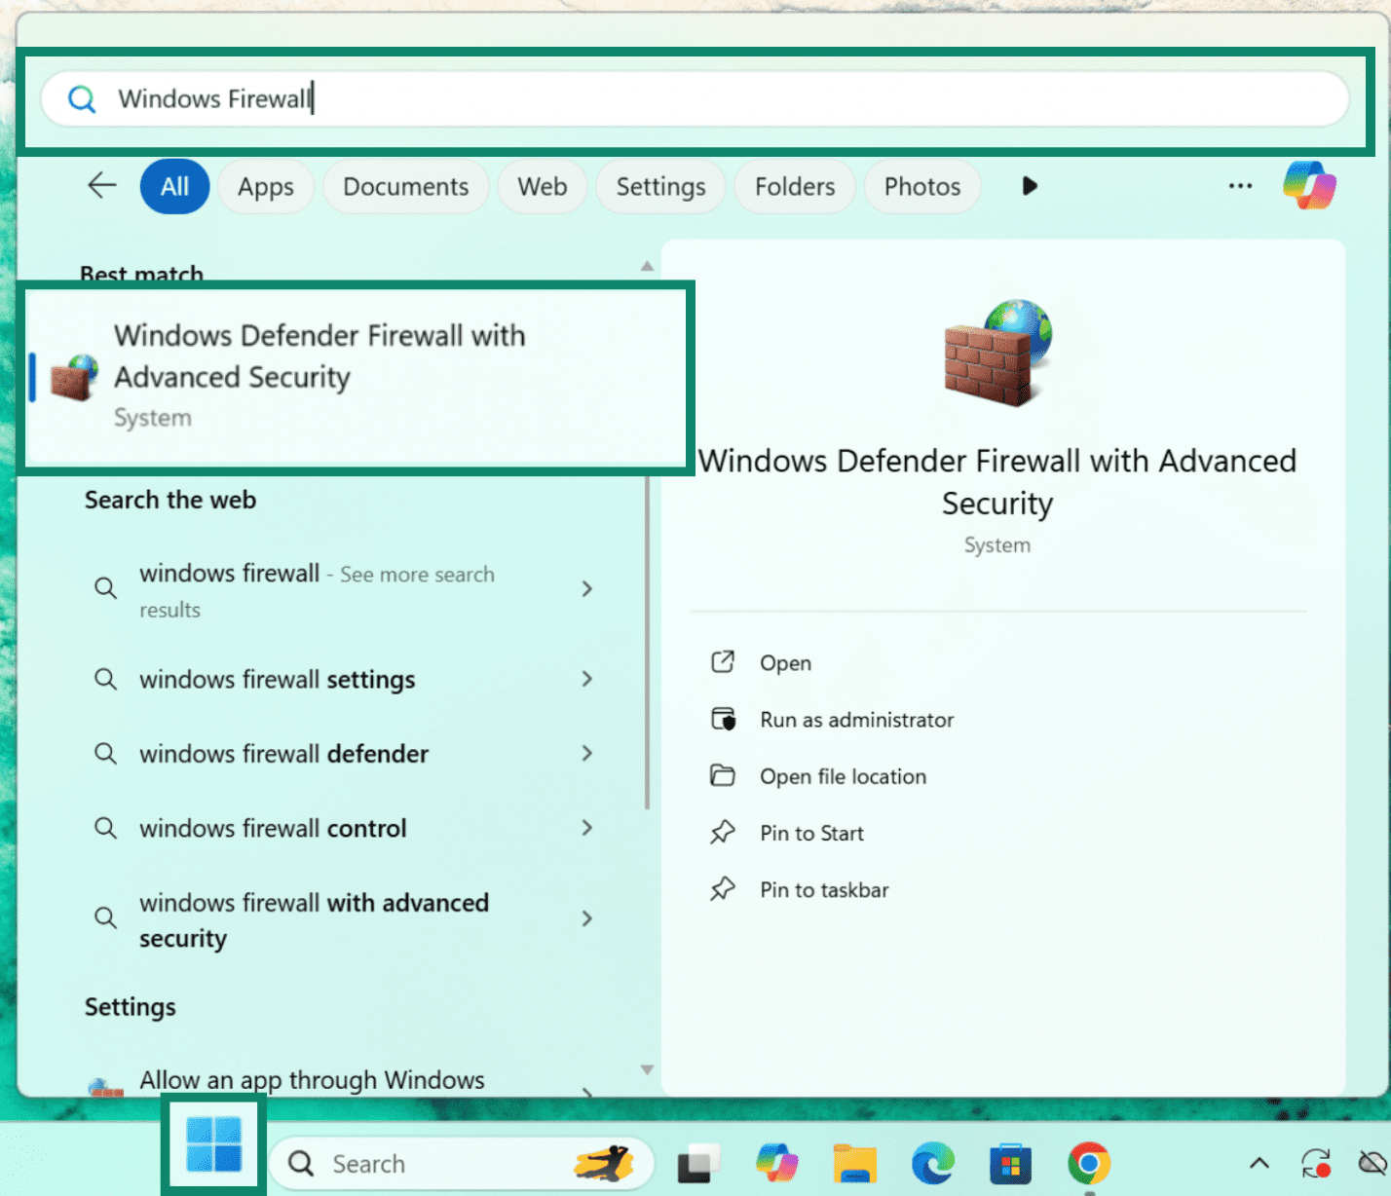Image resolution: width=1391 pixels, height=1196 pixels.
Task: Launch Microsoft Edge from the taskbar
Action: coord(932,1163)
